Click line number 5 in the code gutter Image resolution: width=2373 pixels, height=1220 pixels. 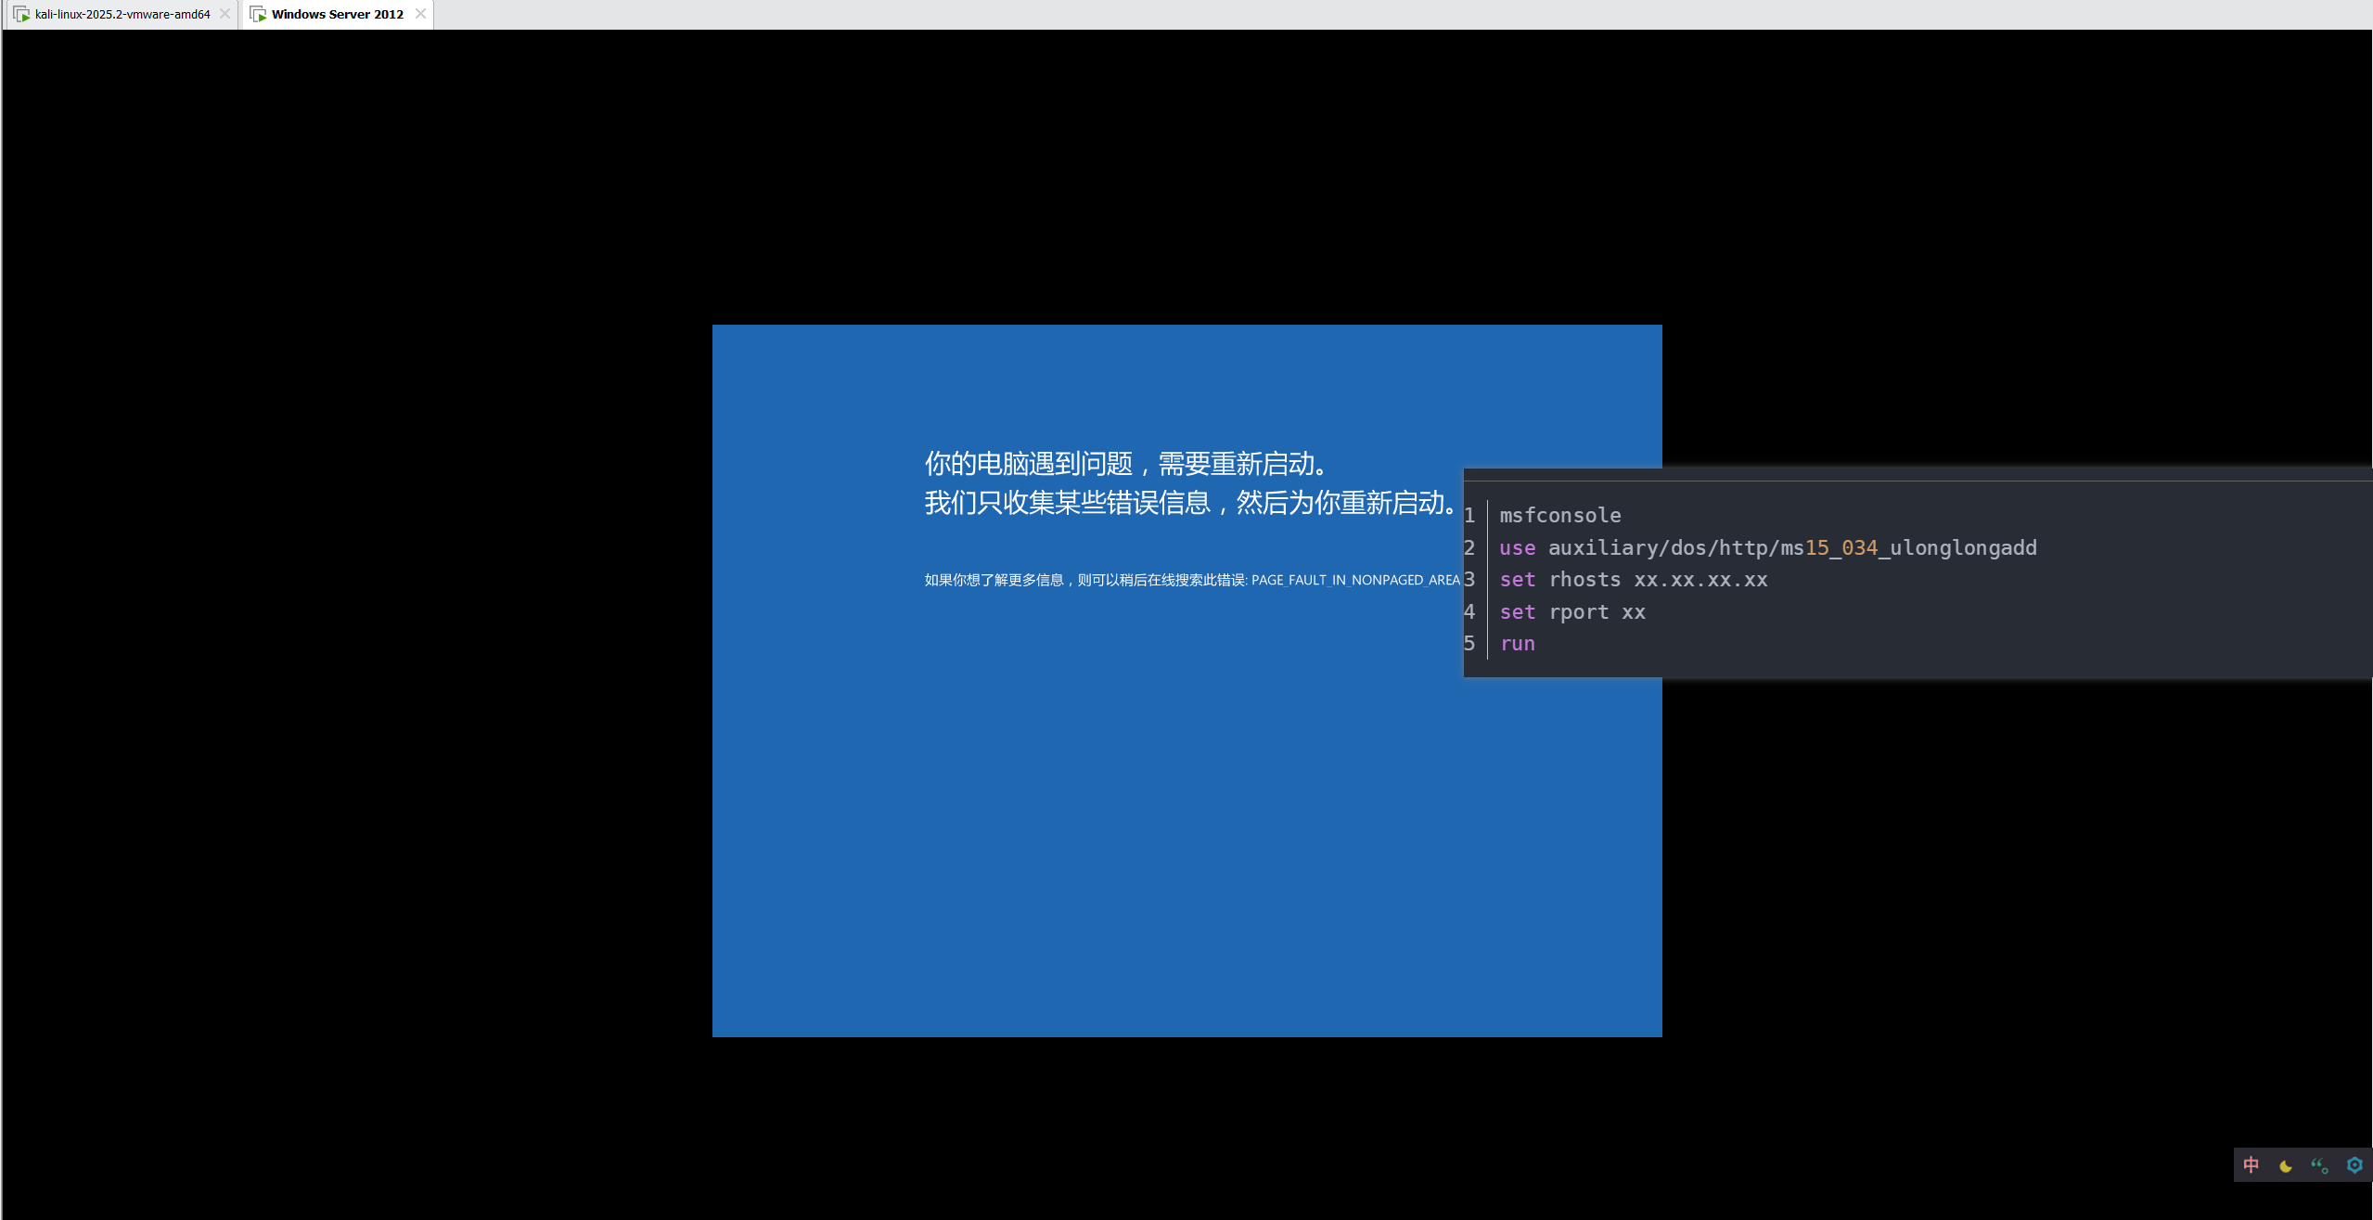(1469, 644)
